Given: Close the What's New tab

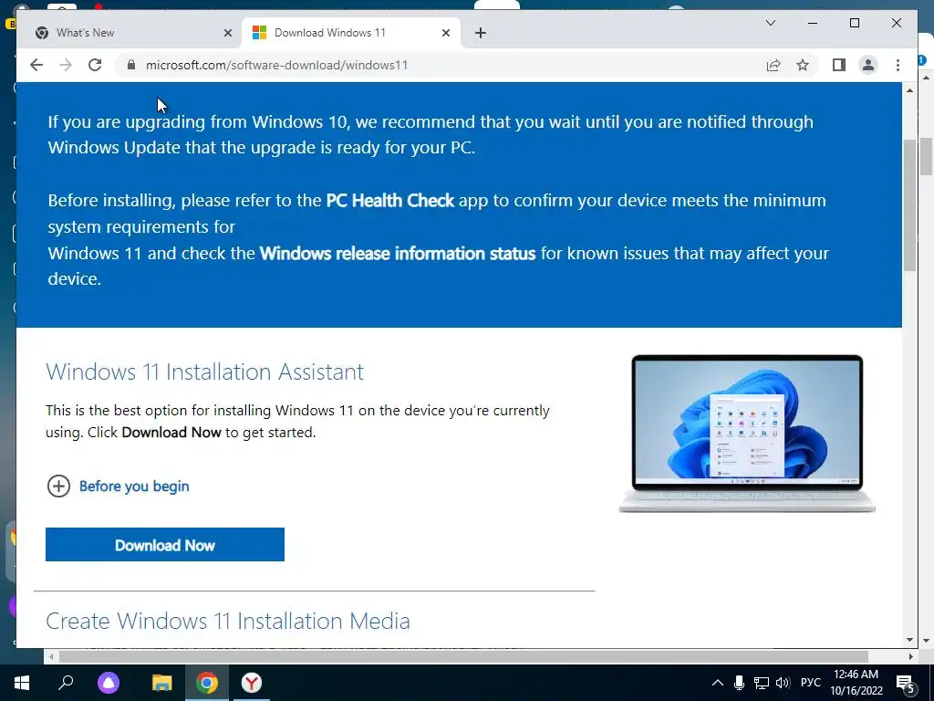Looking at the screenshot, I should (227, 33).
